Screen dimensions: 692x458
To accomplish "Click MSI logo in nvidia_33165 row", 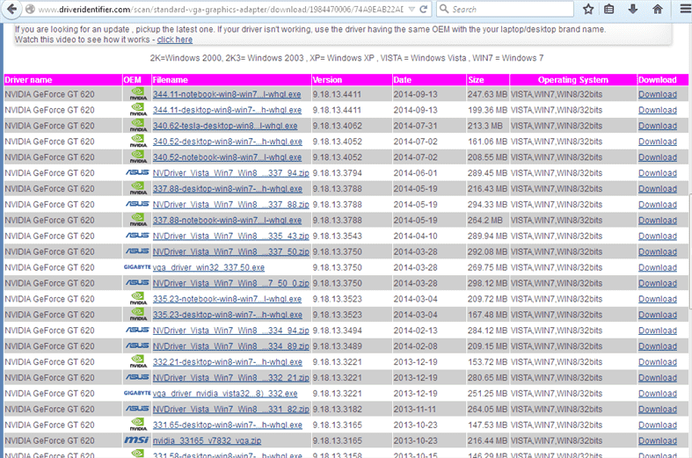I will (137, 440).
